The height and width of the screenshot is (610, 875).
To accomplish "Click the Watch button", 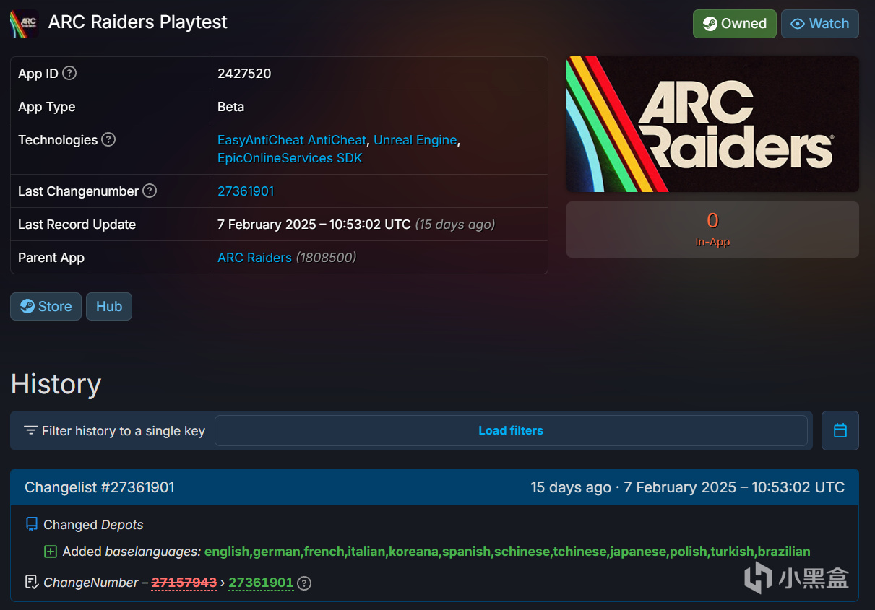I will pos(820,24).
